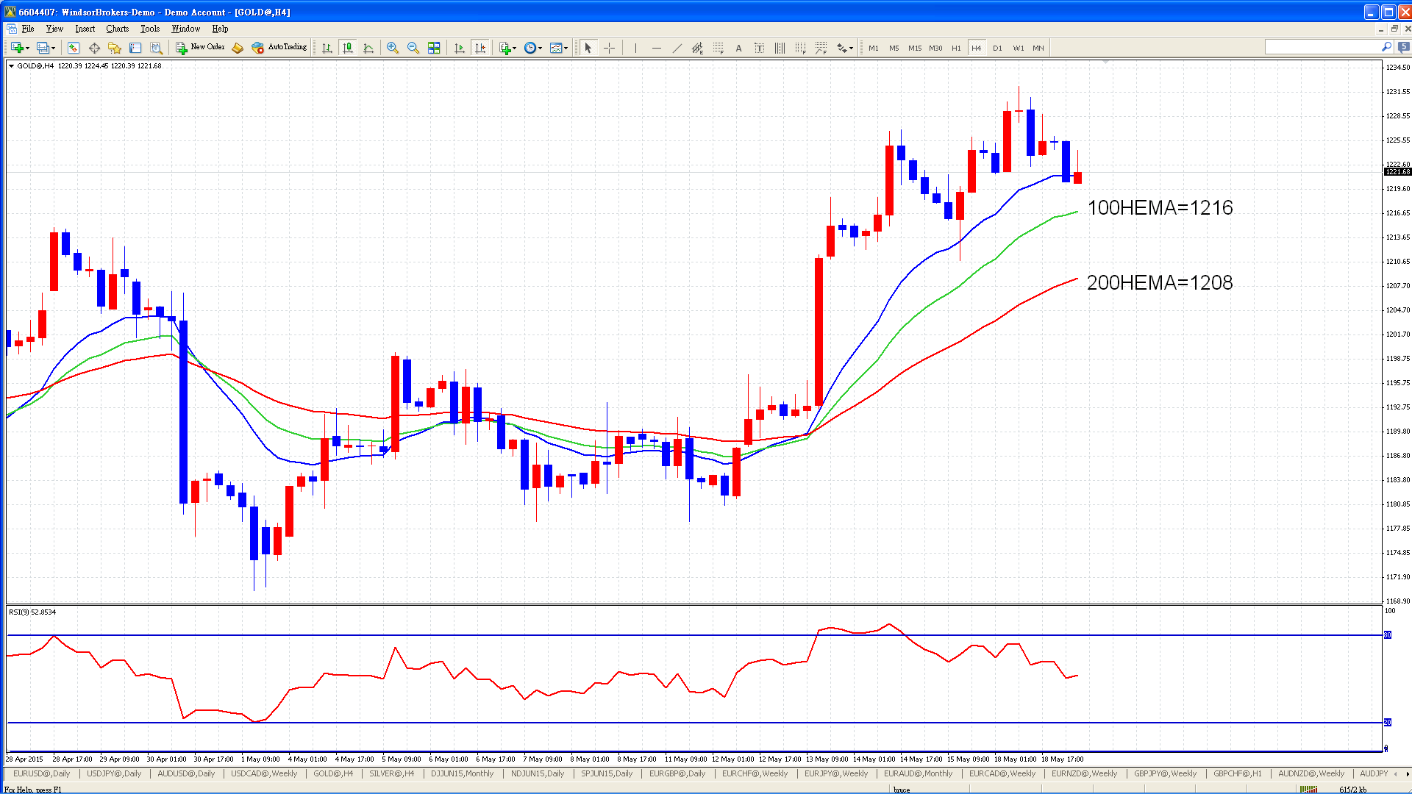Open the Help menu
This screenshot has height=794, width=1412.
[220, 29]
